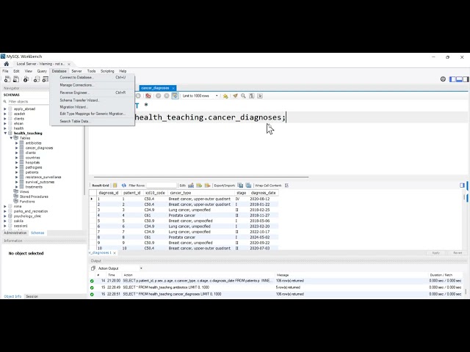Focus the Filter objects search field
The height and width of the screenshot is (352, 470).
28,101
